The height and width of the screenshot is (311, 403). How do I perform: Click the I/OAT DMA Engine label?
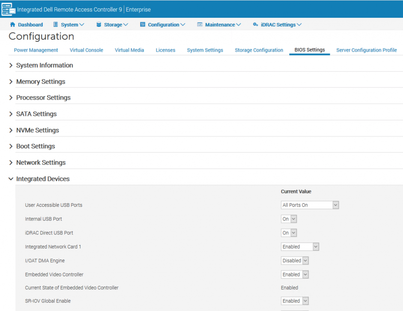click(x=45, y=260)
